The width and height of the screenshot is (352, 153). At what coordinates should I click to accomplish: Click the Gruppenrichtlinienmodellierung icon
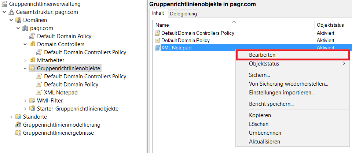(x=18, y=125)
